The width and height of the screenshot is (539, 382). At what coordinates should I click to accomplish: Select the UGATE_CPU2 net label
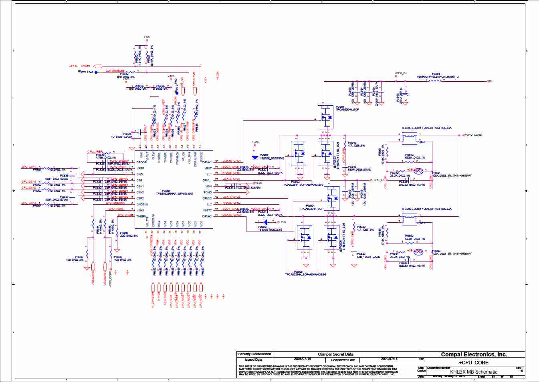[x=232, y=215]
